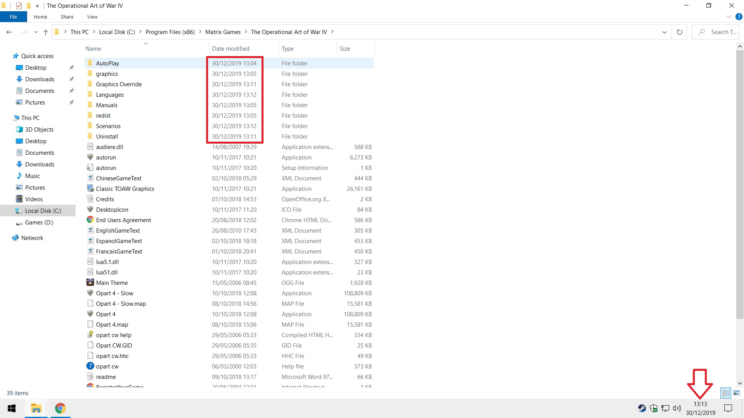This screenshot has height=418, width=744.
Task: Open the Steam tray icon
Action: click(x=642, y=408)
